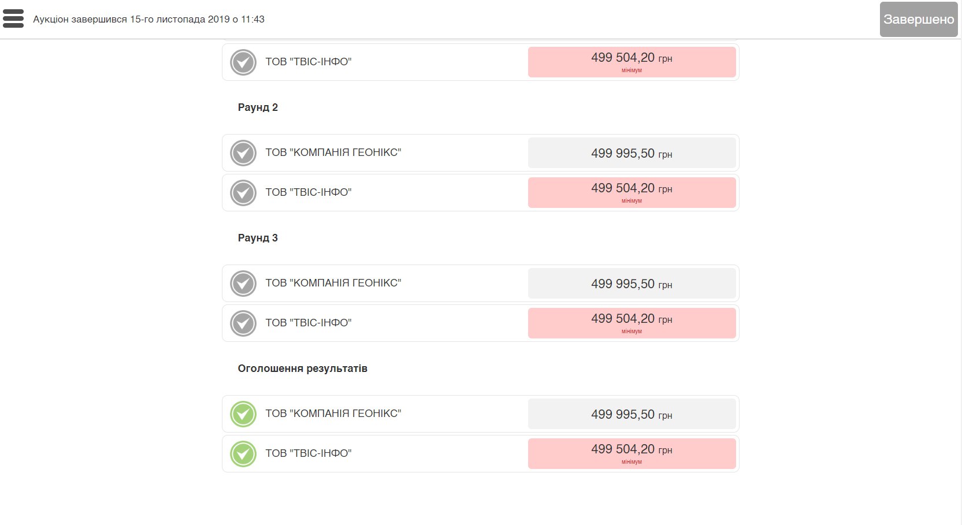Click green checkmark for ТВІС-ІНФО in results
The image size is (962, 525).
click(x=243, y=454)
